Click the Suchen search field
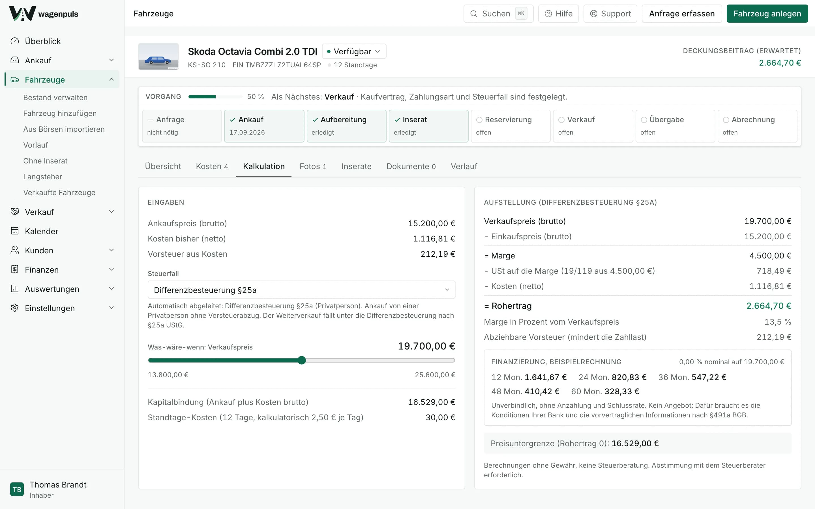815x509 pixels. coord(498,14)
